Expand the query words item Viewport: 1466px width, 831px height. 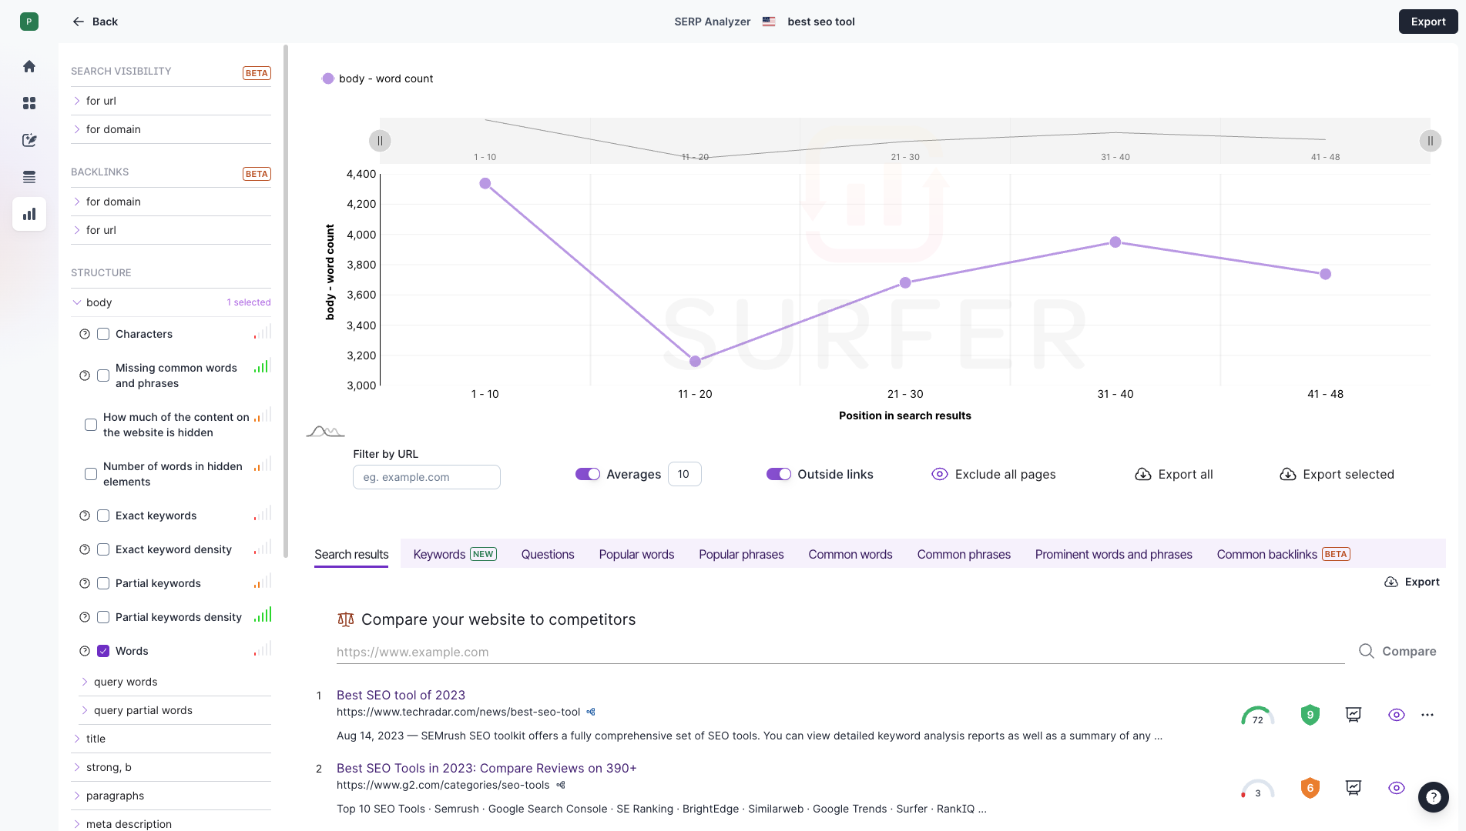pyautogui.click(x=85, y=682)
